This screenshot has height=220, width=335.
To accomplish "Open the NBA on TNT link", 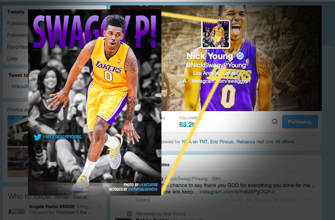I will [194, 142].
